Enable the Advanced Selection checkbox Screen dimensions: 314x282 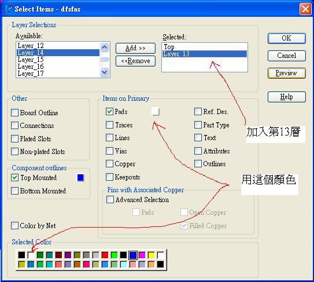[x=110, y=200]
